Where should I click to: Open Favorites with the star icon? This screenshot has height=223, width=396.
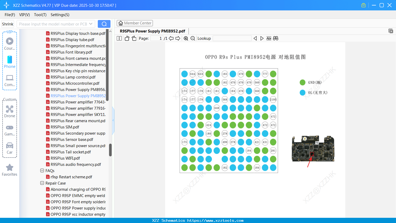coord(10,170)
